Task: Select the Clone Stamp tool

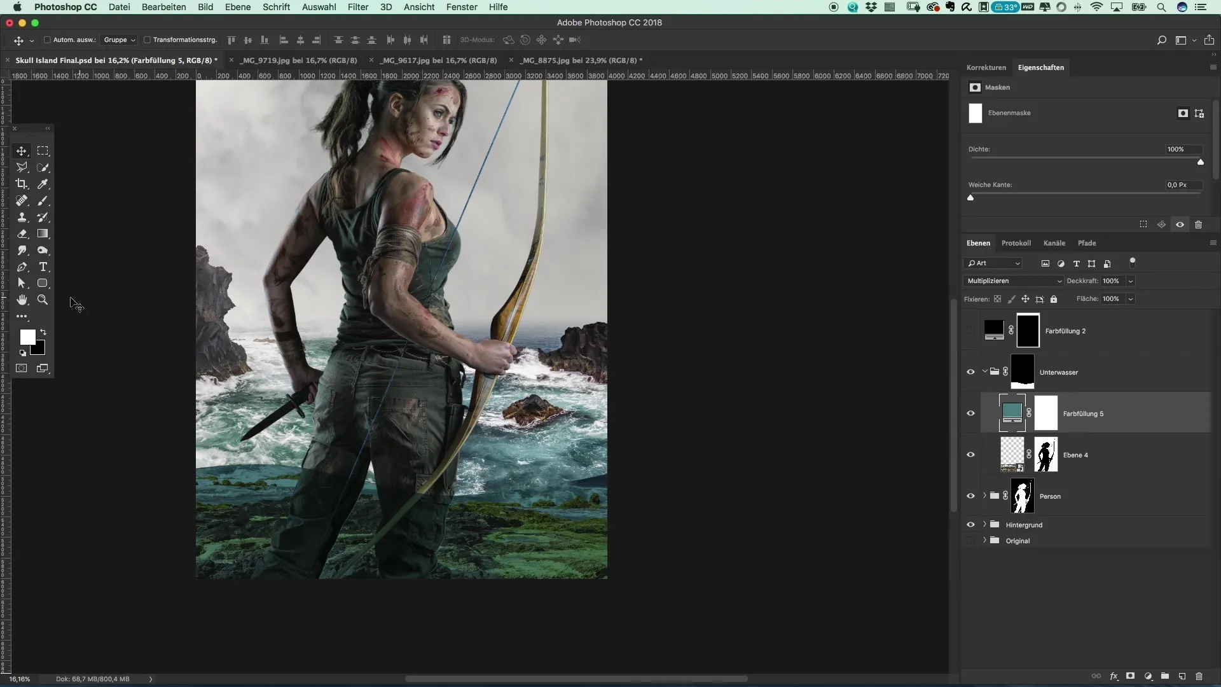Action: pos(22,217)
